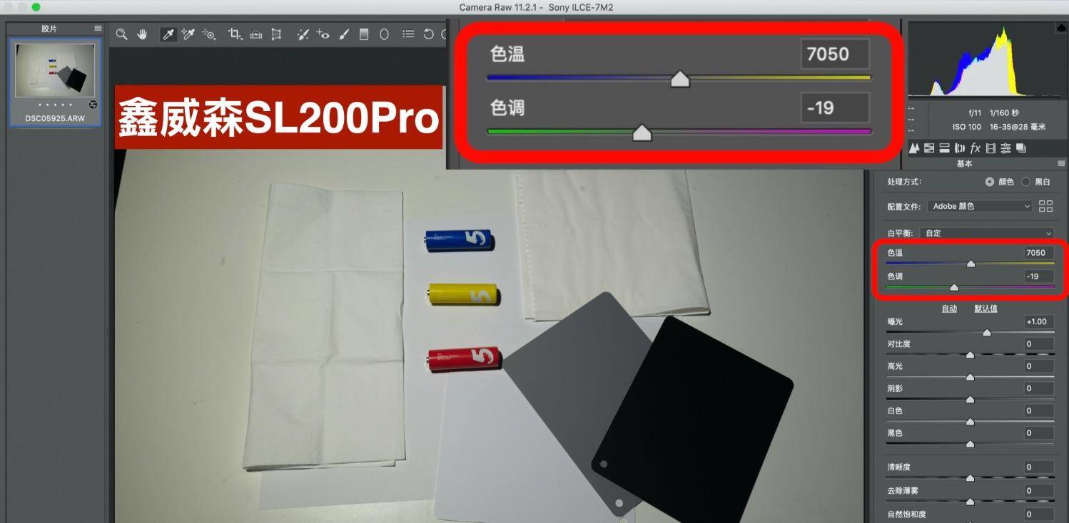This screenshot has width=1069, height=523.
Task: Select the Hand tool
Action: pos(142,34)
